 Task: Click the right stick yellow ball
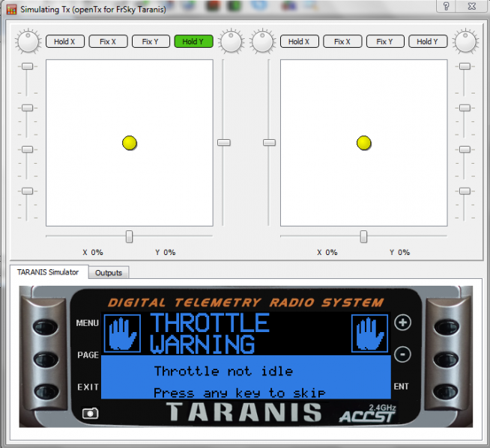363,143
